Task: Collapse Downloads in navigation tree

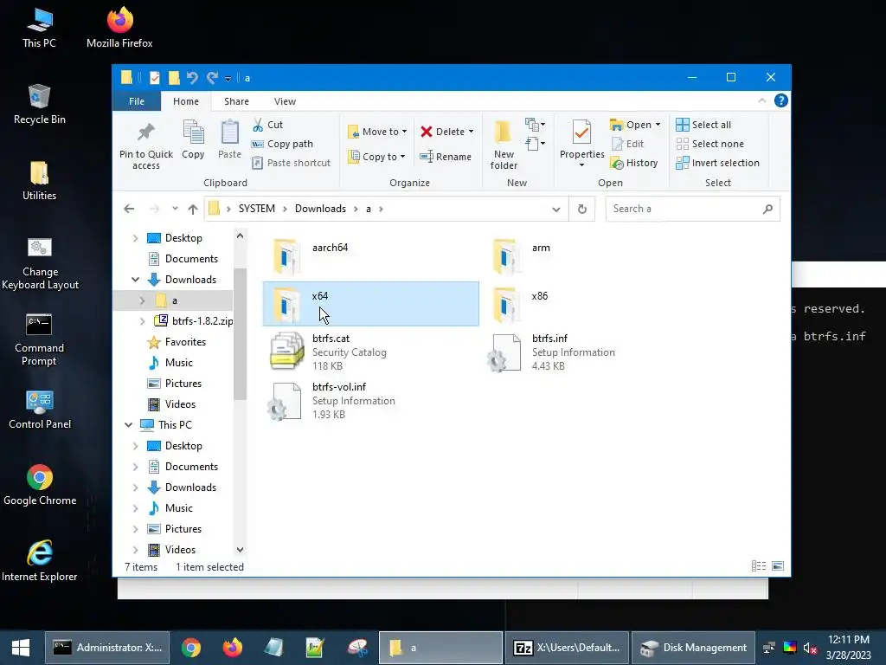Action: point(136,280)
